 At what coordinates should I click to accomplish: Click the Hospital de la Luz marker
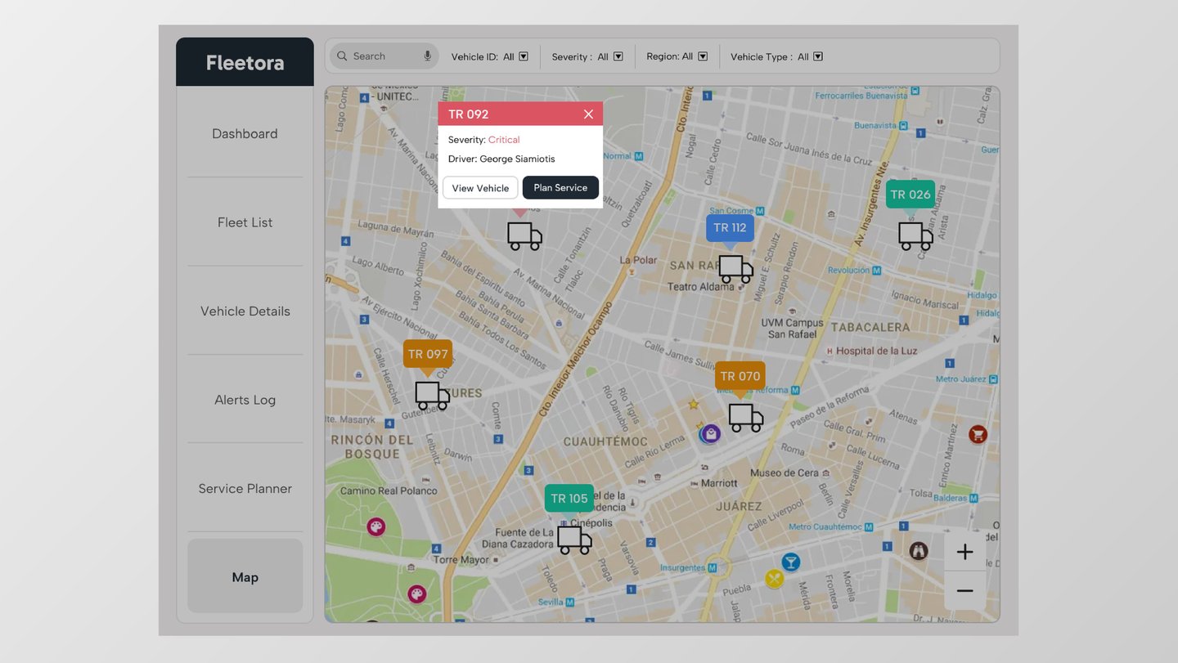click(x=830, y=351)
